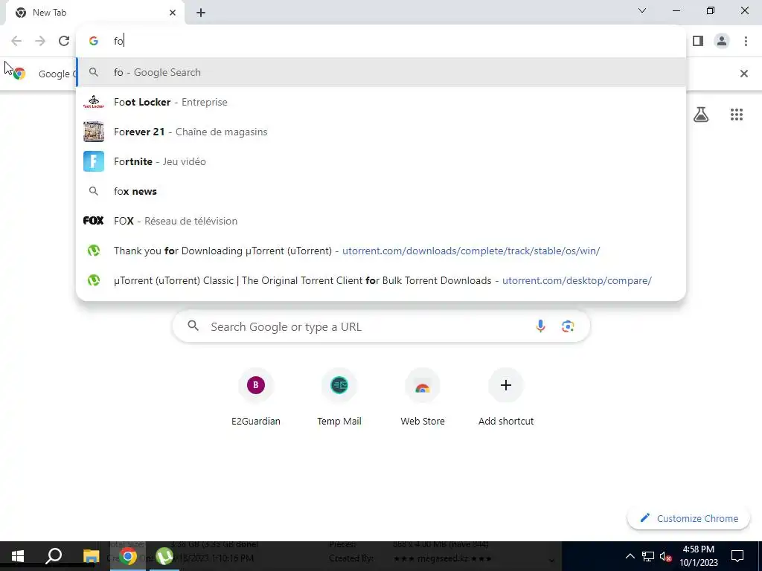Choose the Forever 21 suggestion
The image size is (762, 571).
coord(381,132)
